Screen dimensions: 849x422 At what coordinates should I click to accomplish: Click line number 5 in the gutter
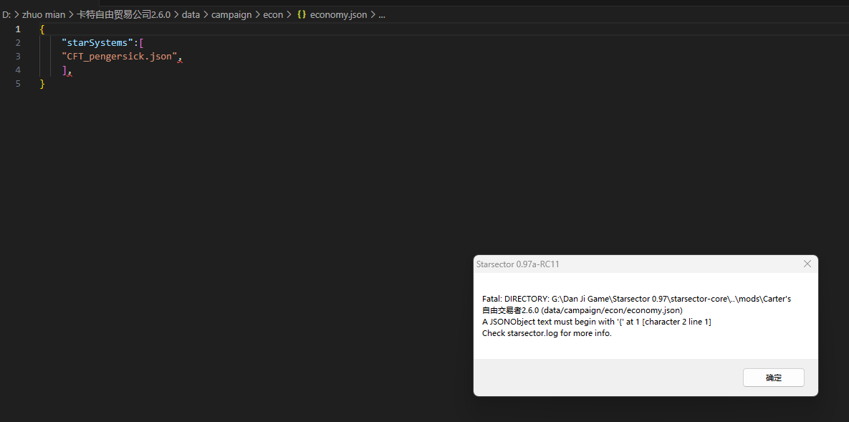pos(18,84)
